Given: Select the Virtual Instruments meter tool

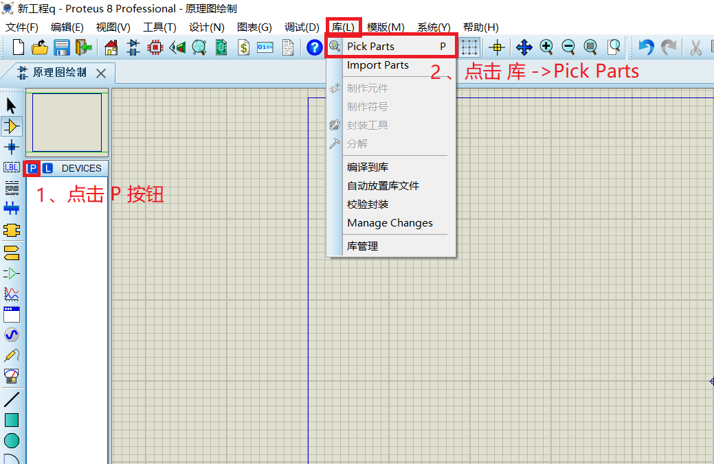Looking at the screenshot, I should 12,376.
